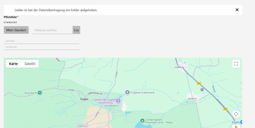Viewport: 255px width, 128px height.
Task: Open the Campingplatz Palumpa-Land camping marker
Action: [142, 120]
